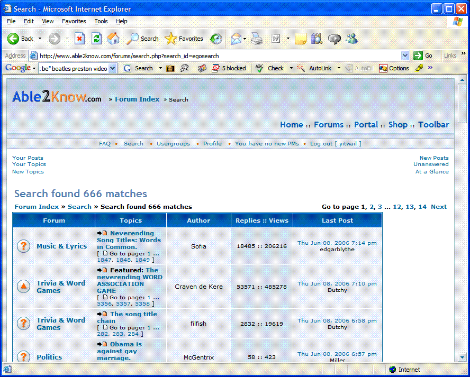The width and height of the screenshot is (470, 377).
Task: Click the Discuss speech bubble icon
Action: coord(334,39)
